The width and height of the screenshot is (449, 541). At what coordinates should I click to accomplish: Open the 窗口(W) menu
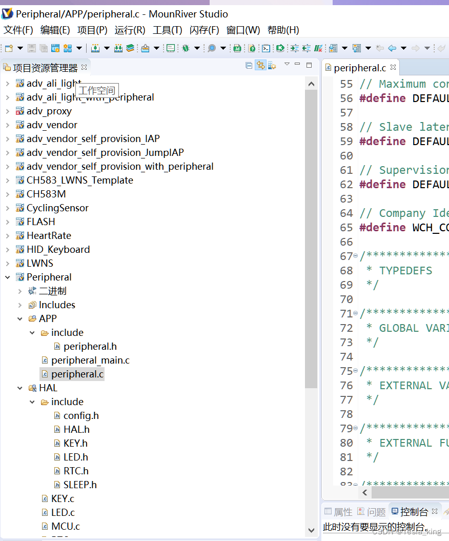coord(243,30)
